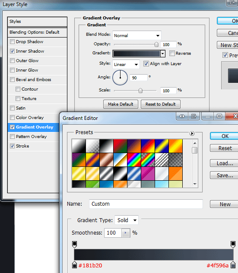Select the left color stop #181b20
This screenshot has width=238, height=273.
click(74, 264)
